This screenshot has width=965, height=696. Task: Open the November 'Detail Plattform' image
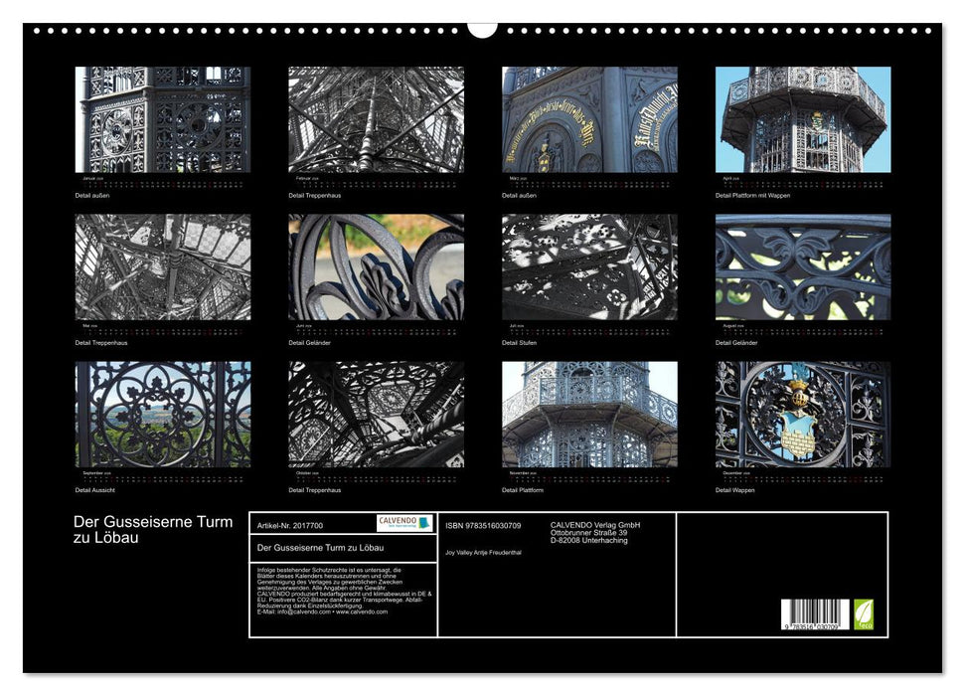(x=589, y=414)
